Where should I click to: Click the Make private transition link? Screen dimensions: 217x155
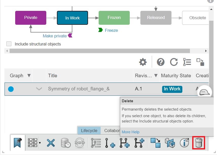pos(55,36)
